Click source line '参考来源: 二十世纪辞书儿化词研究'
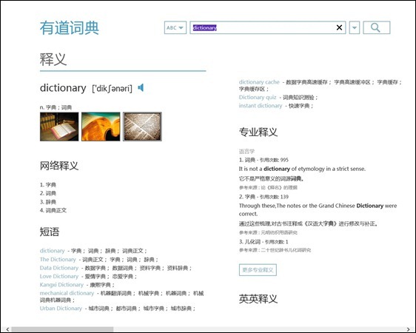 click(275, 250)
